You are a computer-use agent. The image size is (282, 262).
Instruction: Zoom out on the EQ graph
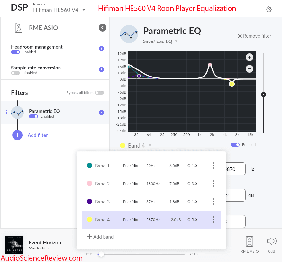[250, 69]
